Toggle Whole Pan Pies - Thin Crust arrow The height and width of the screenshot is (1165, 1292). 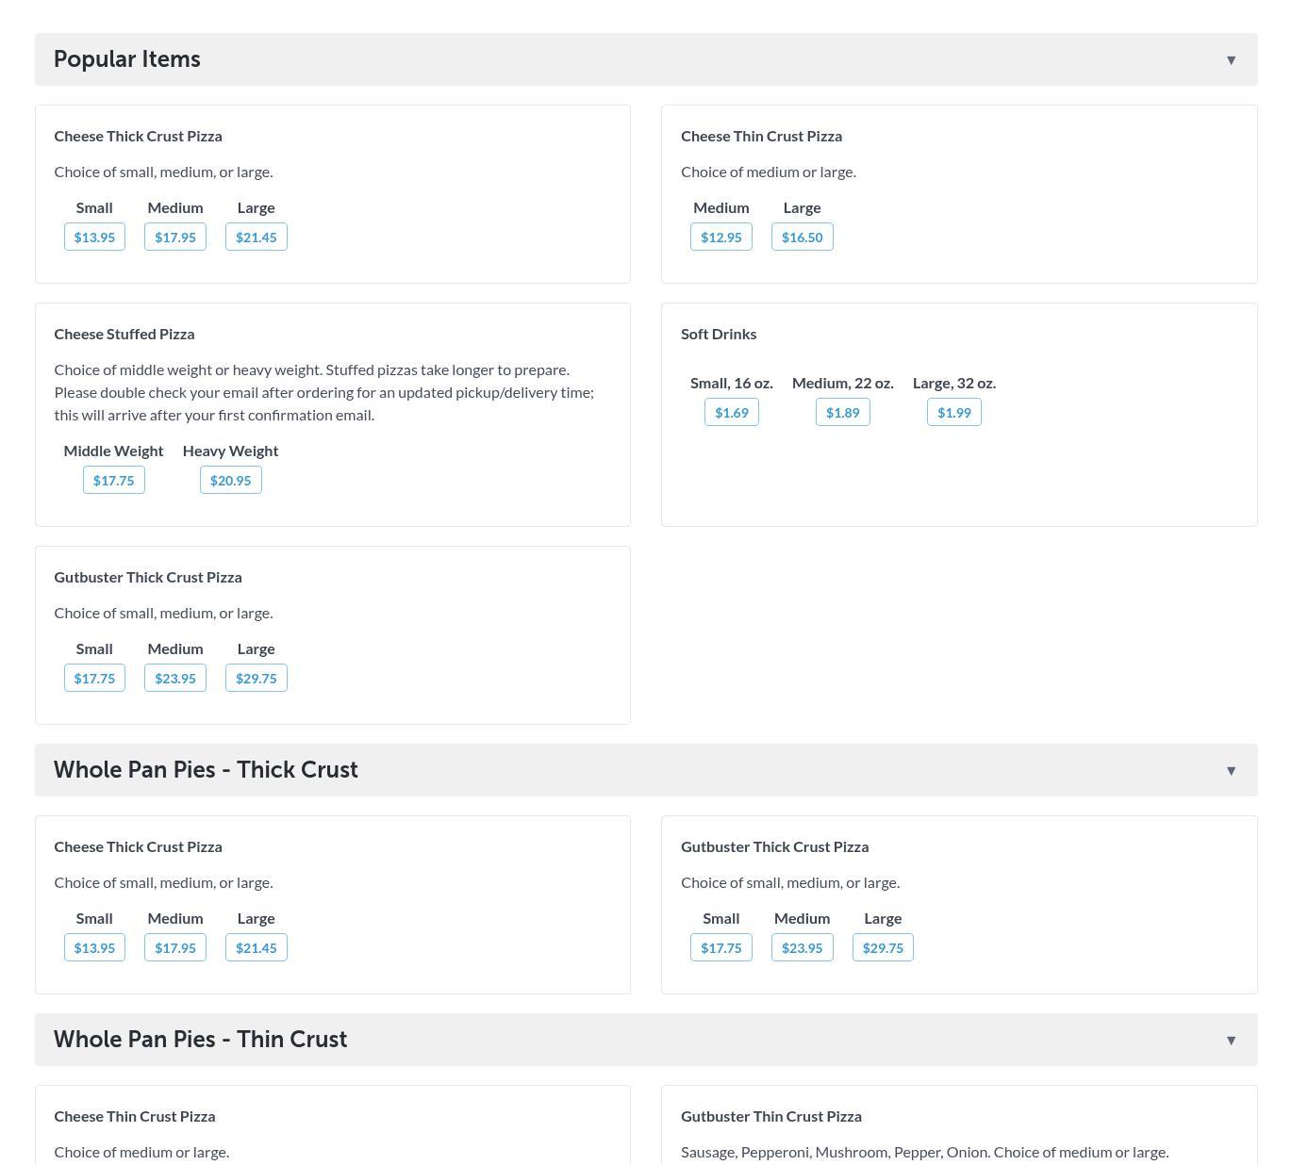[x=1231, y=1041]
